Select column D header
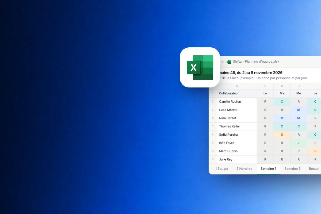The height and width of the screenshot is (214, 321). pos(299,86)
